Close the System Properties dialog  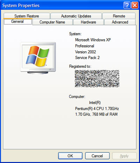pyautogui.click(x=135, y=5)
